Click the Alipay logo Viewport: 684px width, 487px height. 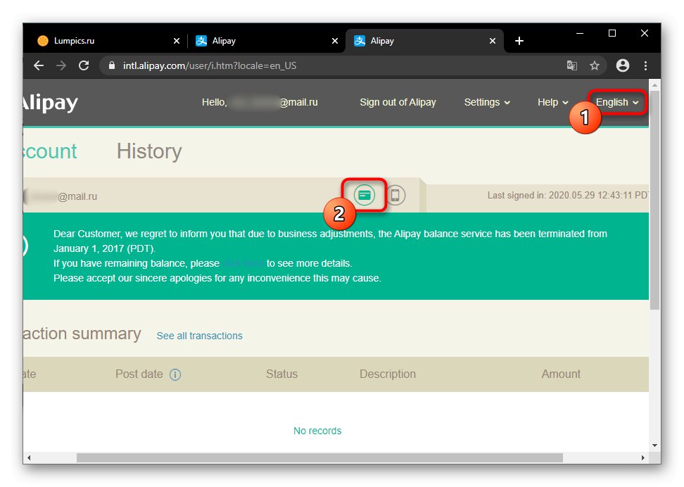51,103
